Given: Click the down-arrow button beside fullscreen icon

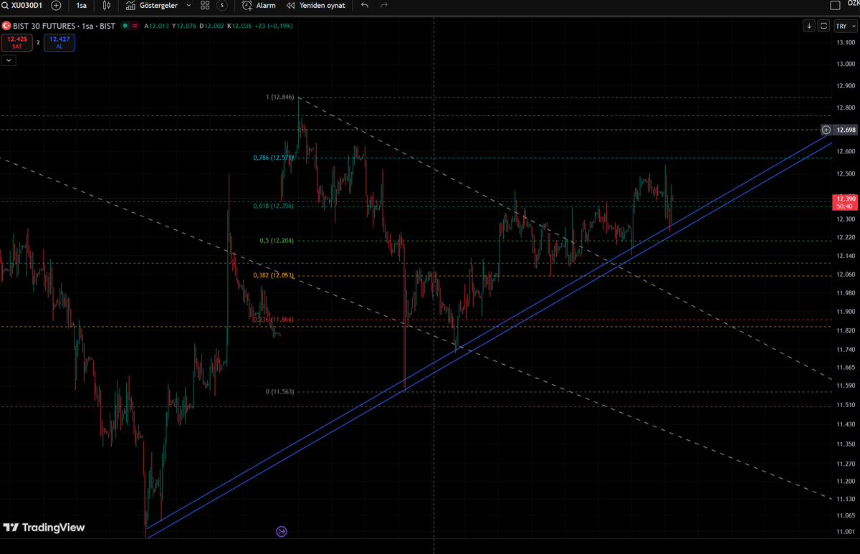Looking at the screenshot, I should pos(809,26).
